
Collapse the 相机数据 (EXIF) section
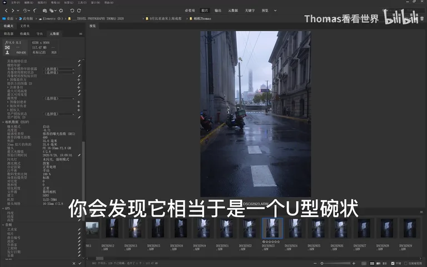(3, 122)
